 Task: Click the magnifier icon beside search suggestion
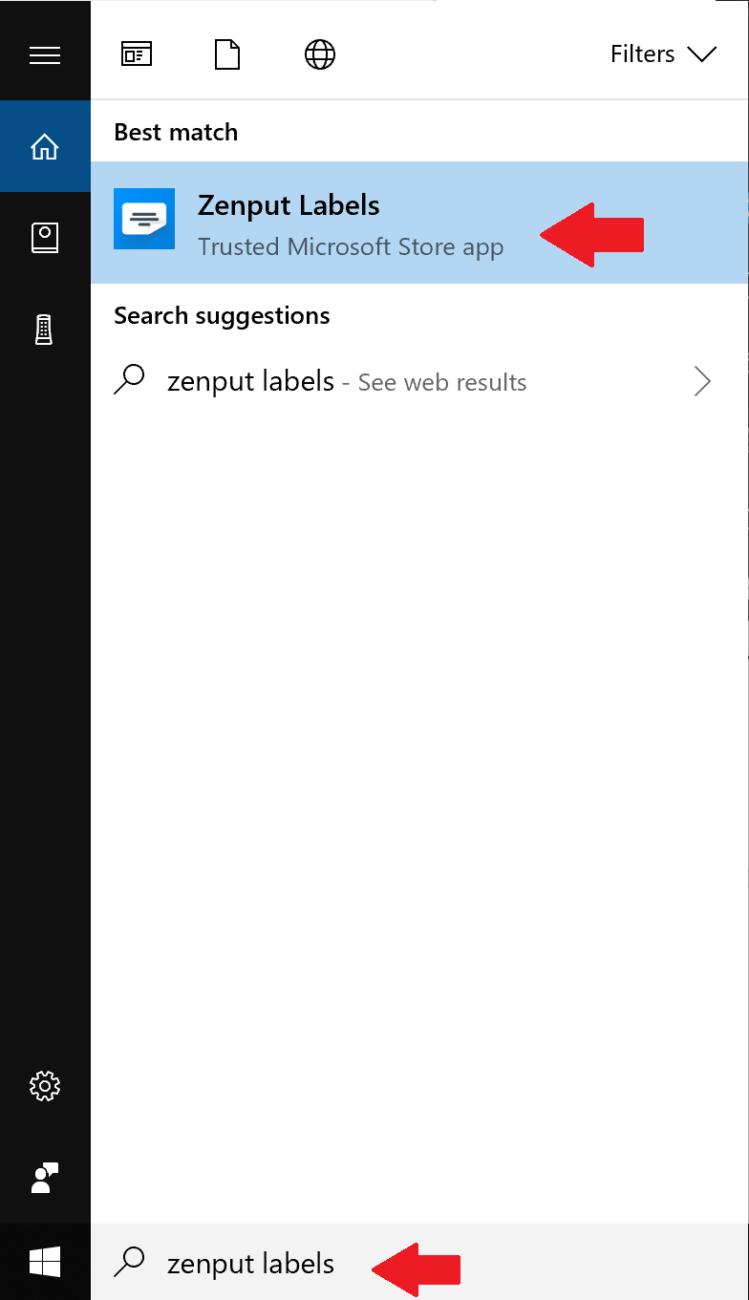129,381
